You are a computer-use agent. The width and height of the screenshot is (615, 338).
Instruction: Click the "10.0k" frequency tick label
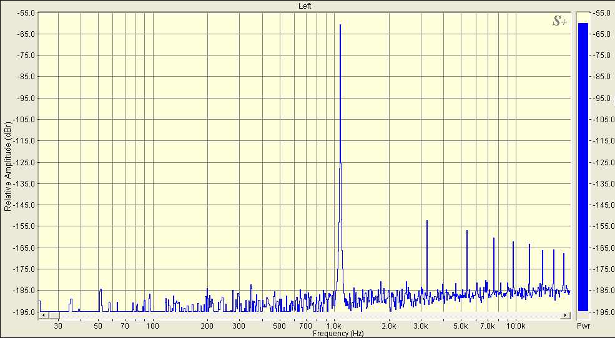(515, 326)
